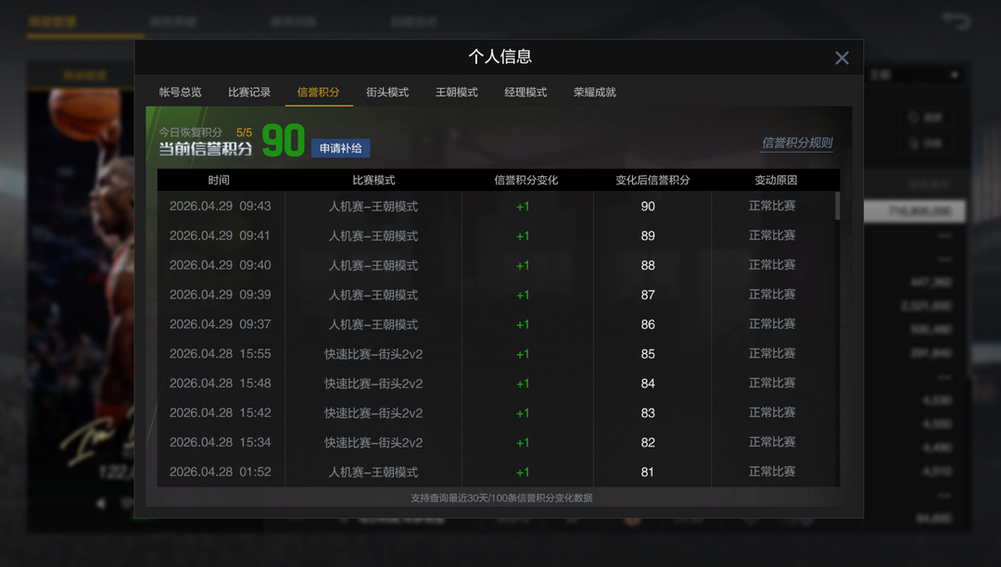Click the score value 82 in the table

pyautogui.click(x=648, y=442)
